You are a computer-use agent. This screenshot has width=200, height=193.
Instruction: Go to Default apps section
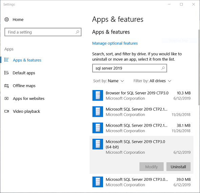point(24,73)
